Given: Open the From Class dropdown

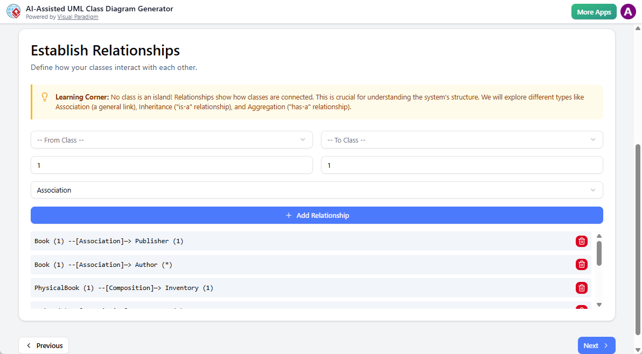Looking at the screenshot, I should 171,139.
